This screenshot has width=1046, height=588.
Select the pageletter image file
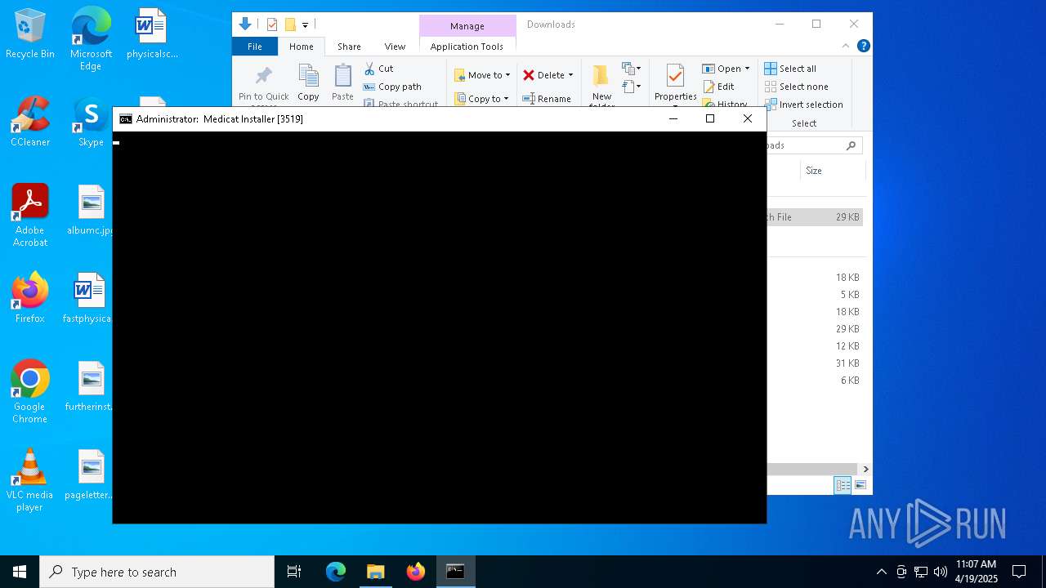90,474
